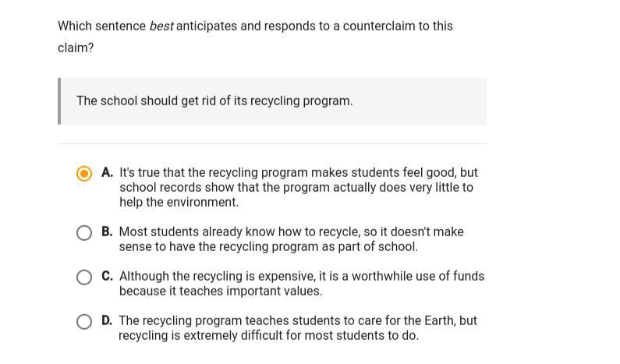
Task: Click the dark vertical bar on claim box
Action: click(x=59, y=101)
